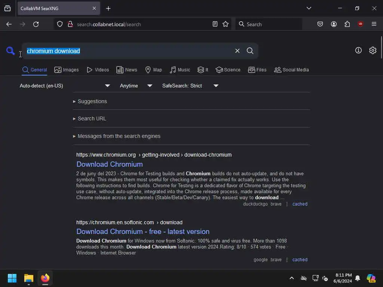383x287 pixels.
Task: Click the Firefox toolbar Search box
Action: click(269, 24)
